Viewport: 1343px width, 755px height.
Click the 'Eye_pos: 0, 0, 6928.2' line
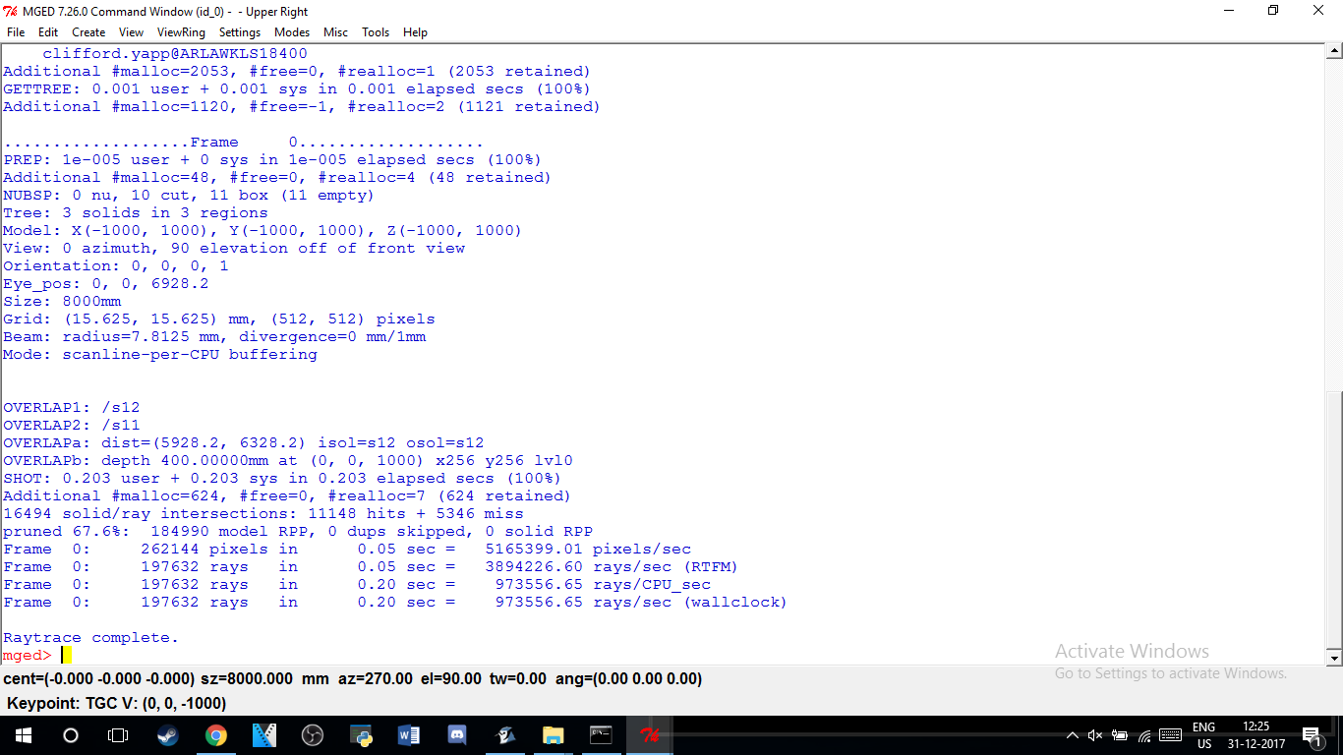[106, 283]
